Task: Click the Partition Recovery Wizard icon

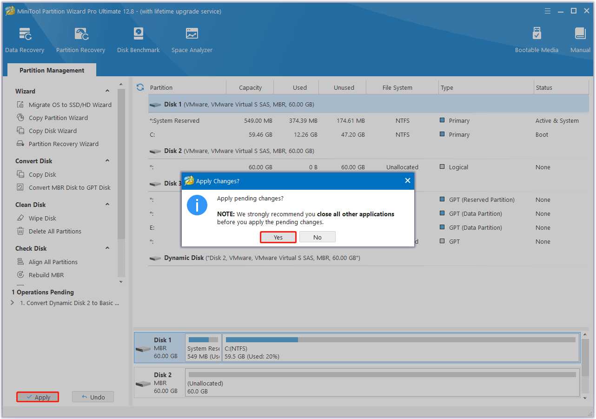Action: pyautogui.click(x=20, y=144)
